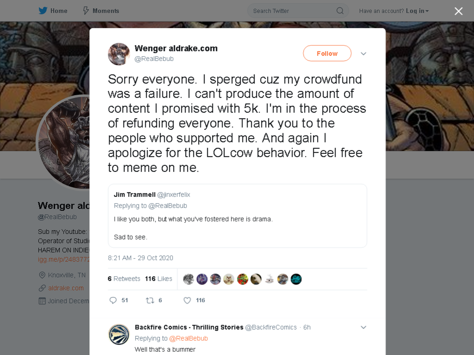Open the aldrake.com profile link

(x=66, y=288)
